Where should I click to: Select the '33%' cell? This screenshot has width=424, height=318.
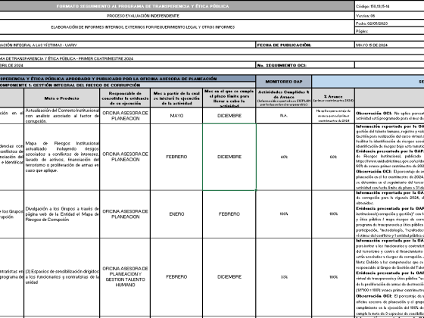pos(284,277)
